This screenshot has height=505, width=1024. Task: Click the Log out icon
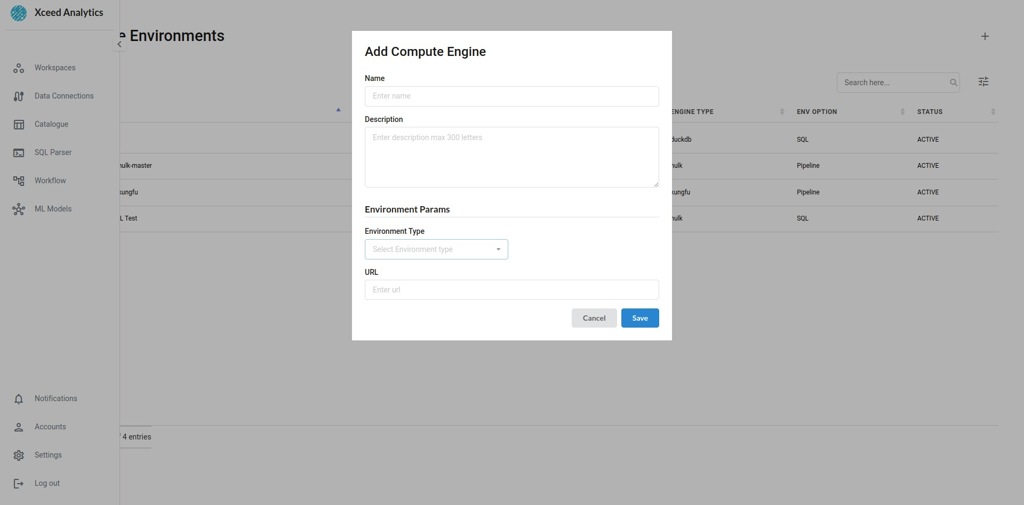click(x=19, y=484)
